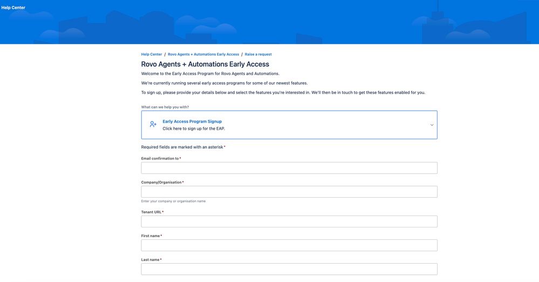Image resolution: width=539 pixels, height=282 pixels.
Task: Click the Company/Organisation label
Action: (161, 183)
